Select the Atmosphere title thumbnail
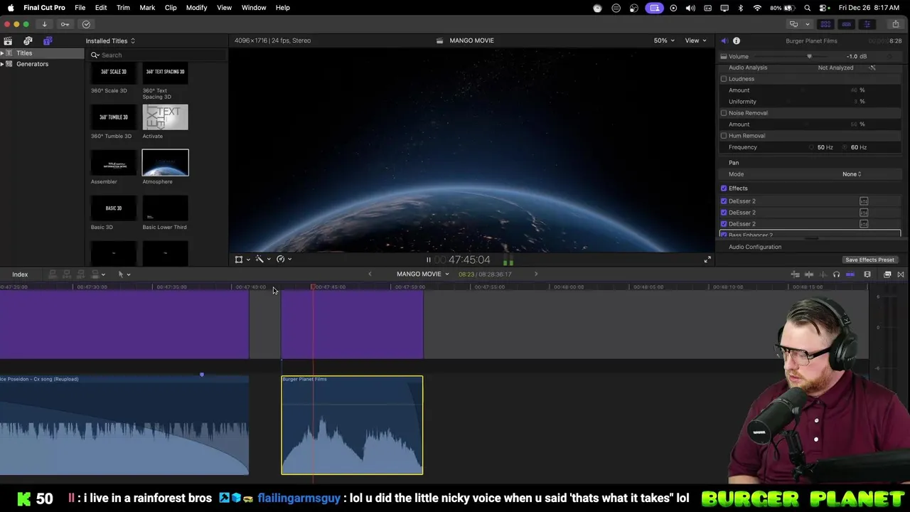This screenshot has height=512, width=910. click(x=165, y=163)
